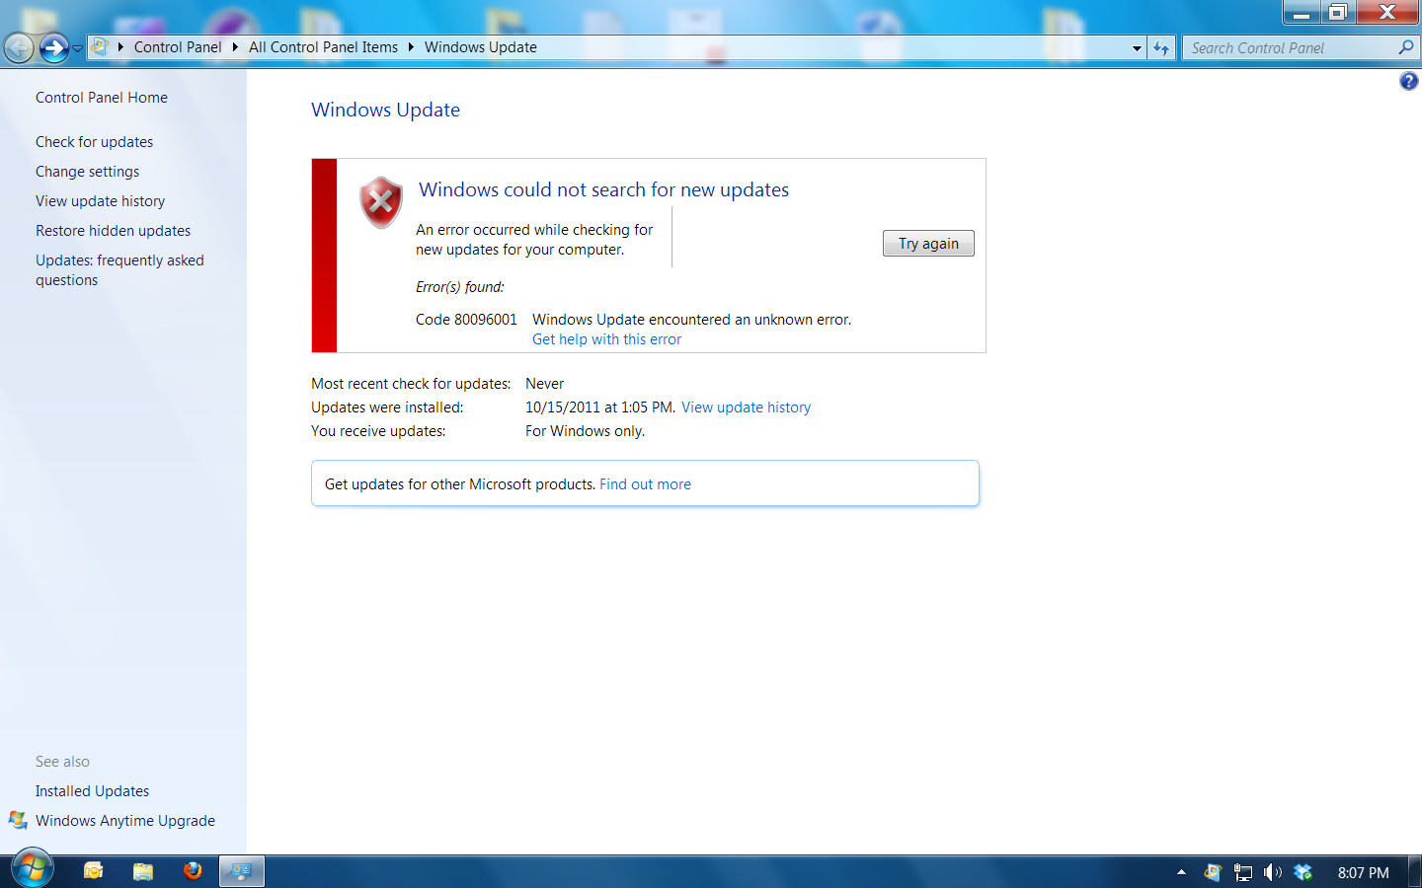The image size is (1422, 888).
Task: Open View update history in sidebar
Action: click(101, 200)
